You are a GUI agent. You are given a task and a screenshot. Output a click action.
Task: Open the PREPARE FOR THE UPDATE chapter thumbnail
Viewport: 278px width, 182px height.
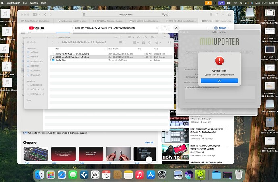click(91, 154)
